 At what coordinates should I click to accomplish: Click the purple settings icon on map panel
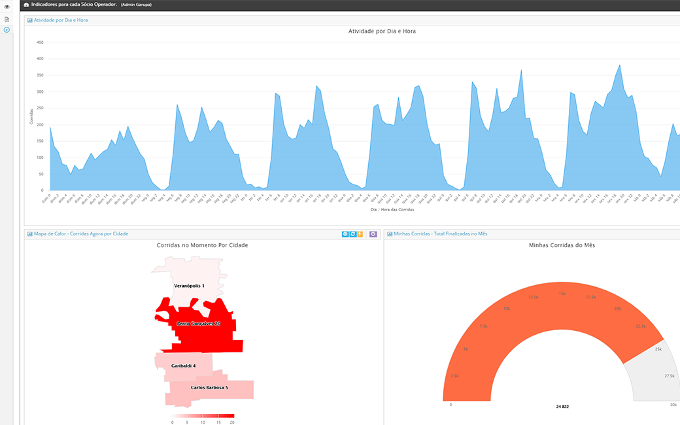point(373,234)
